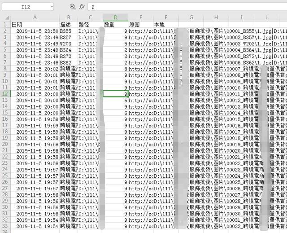
Task: Select column C header
Action: 91,18
